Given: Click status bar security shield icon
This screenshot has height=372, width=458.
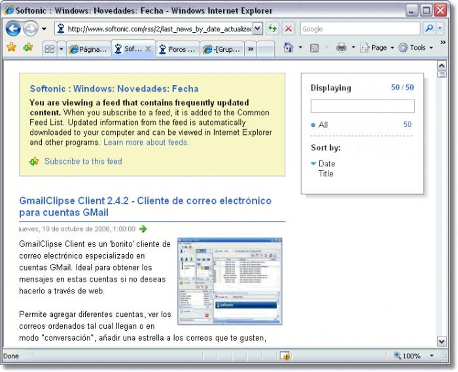Looking at the screenshot, I should [x=285, y=356].
